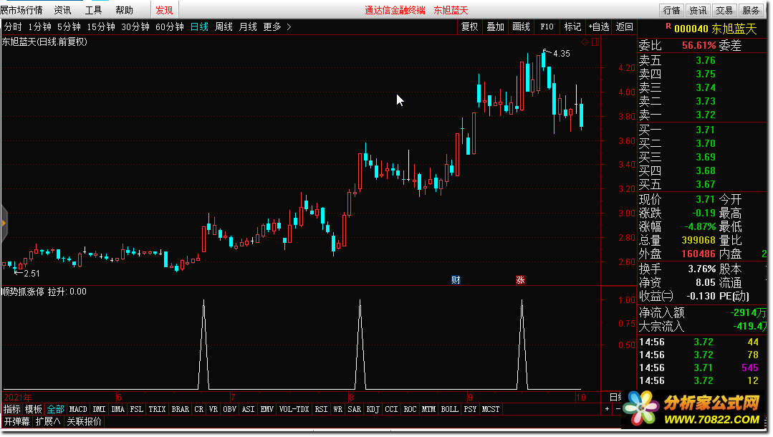Click the top-right 服务 button

point(750,10)
